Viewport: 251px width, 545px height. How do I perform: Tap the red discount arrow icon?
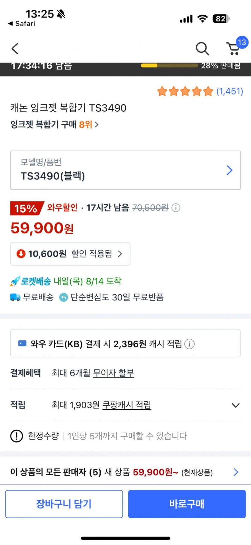click(21, 254)
